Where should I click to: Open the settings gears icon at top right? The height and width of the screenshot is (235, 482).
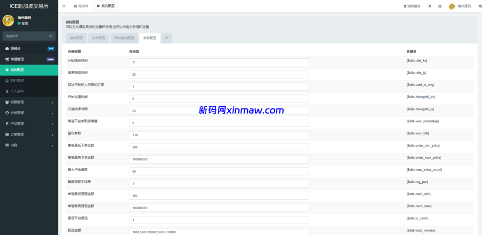point(480,6)
